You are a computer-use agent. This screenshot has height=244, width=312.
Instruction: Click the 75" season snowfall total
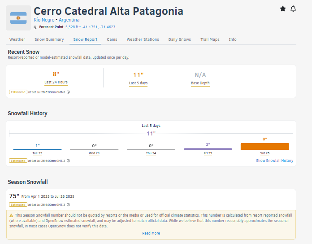click(x=14, y=196)
